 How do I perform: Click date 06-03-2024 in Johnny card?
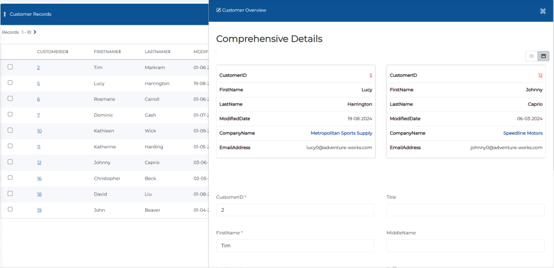530,119
